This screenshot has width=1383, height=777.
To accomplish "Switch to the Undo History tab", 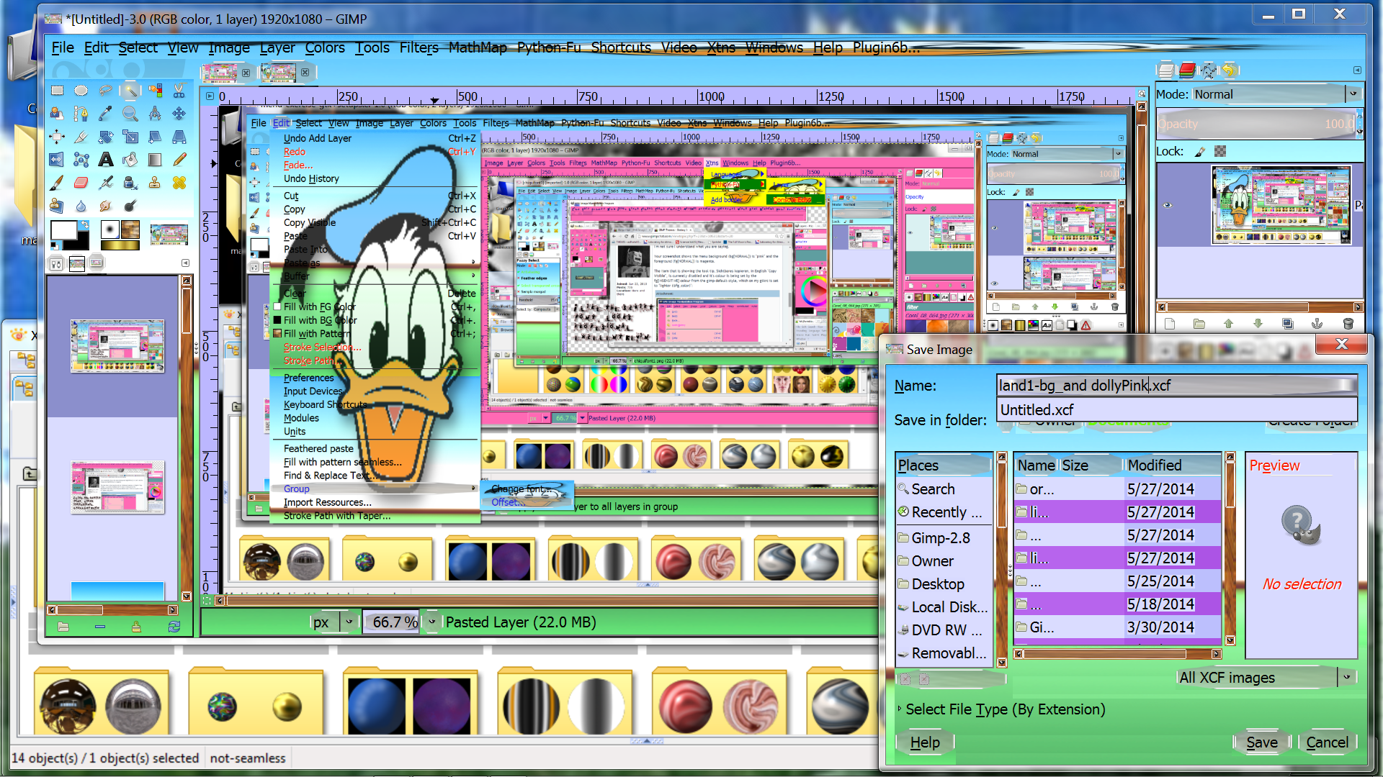I will click(1229, 71).
